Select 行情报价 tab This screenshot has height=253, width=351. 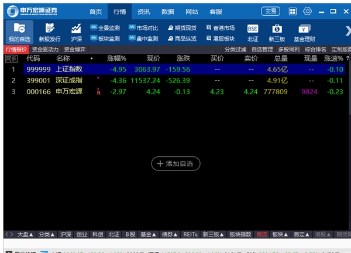16,49
